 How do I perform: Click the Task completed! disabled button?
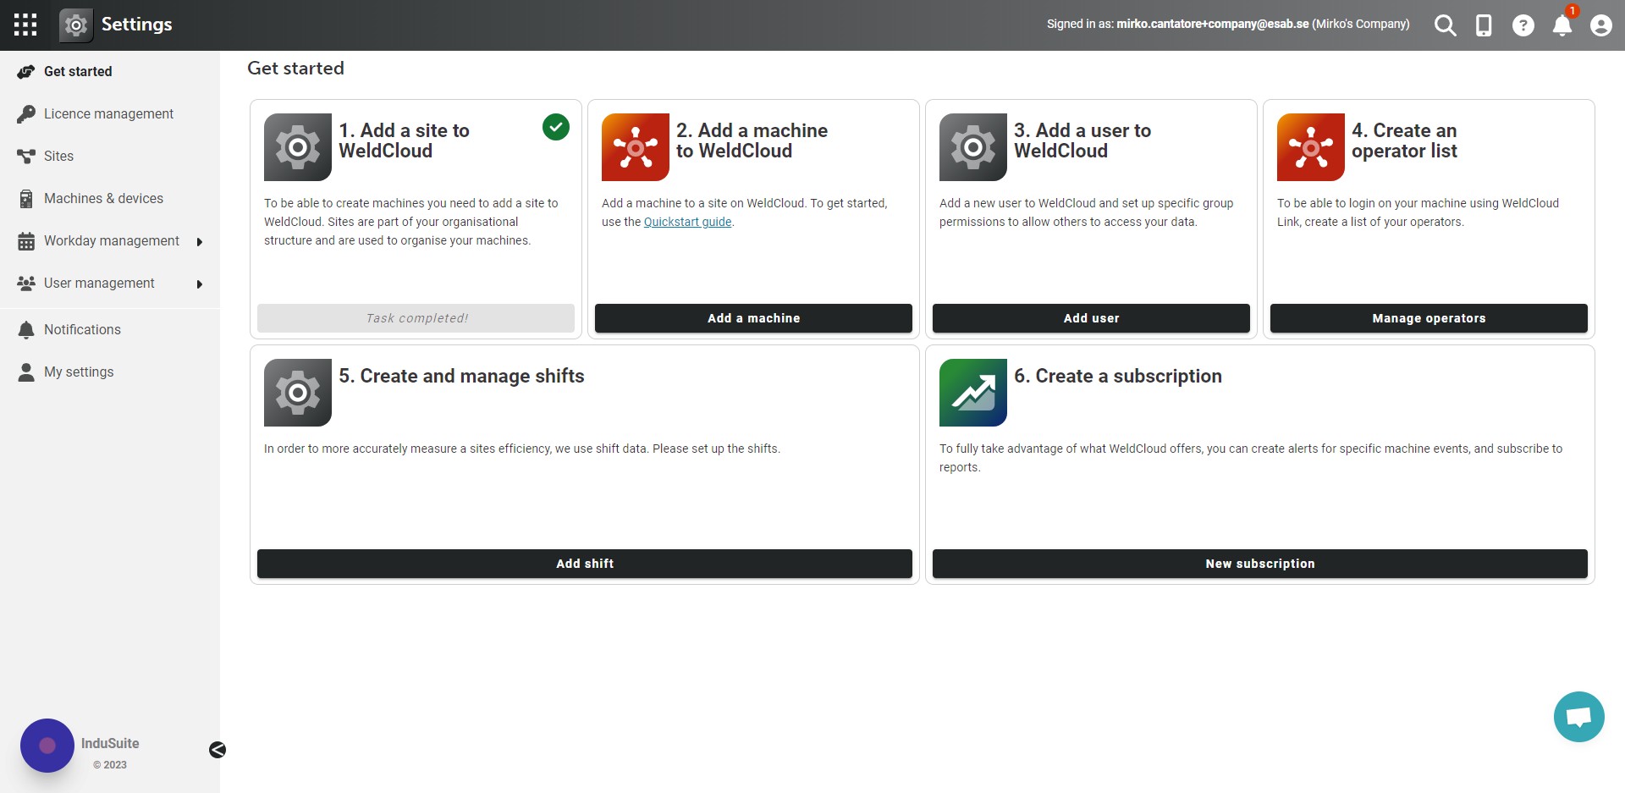[x=416, y=318]
